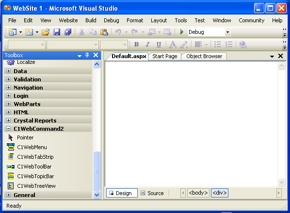Click the numbered list icon

coord(229,45)
